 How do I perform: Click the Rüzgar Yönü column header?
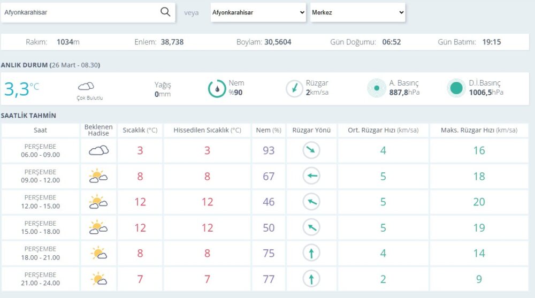[311, 130]
